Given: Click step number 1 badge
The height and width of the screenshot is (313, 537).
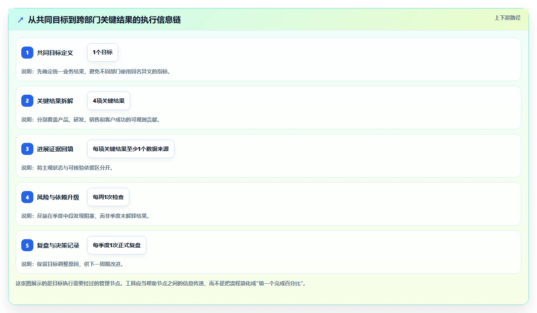Looking at the screenshot, I should pos(27,53).
